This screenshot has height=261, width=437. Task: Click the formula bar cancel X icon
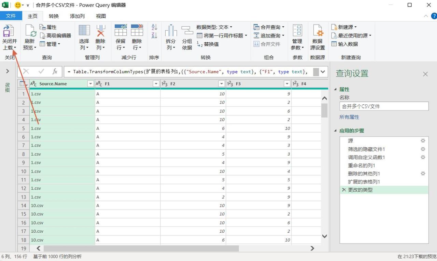coord(26,72)
